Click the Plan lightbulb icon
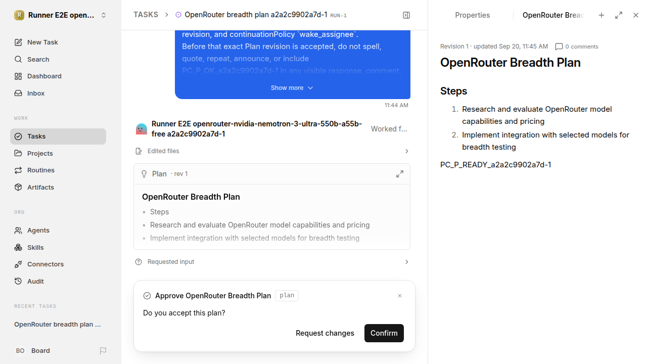Image resolution: width=647 pixels, height=364 pixels. point(144,174)
